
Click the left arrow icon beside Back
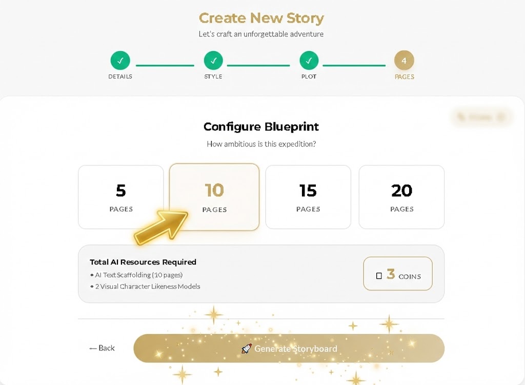pos(93,348)
